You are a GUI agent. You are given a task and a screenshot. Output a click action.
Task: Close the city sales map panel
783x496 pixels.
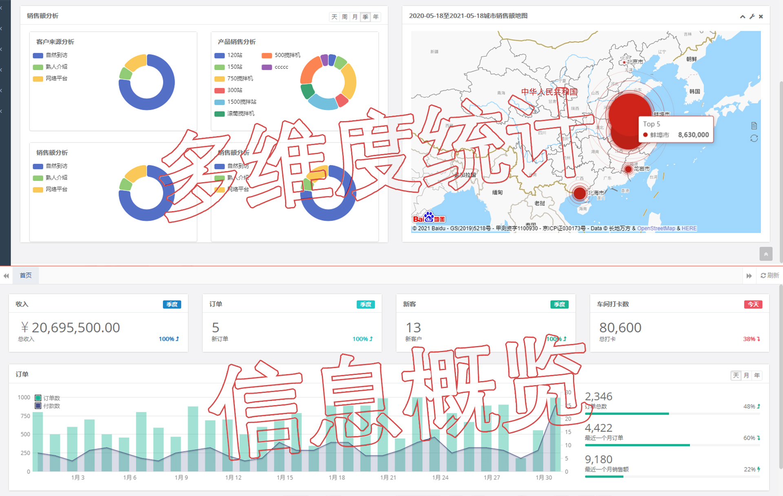[761, 17]
